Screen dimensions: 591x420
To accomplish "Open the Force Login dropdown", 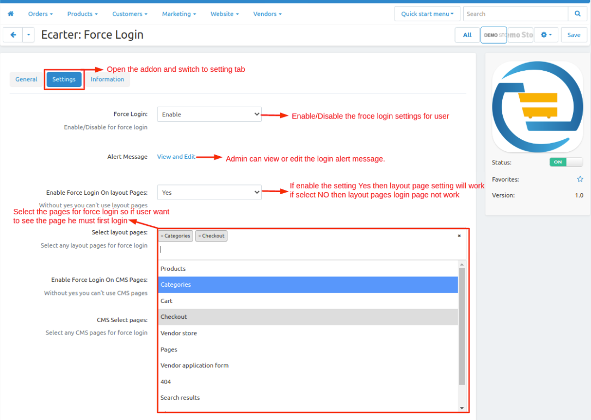I will [209, 114].
